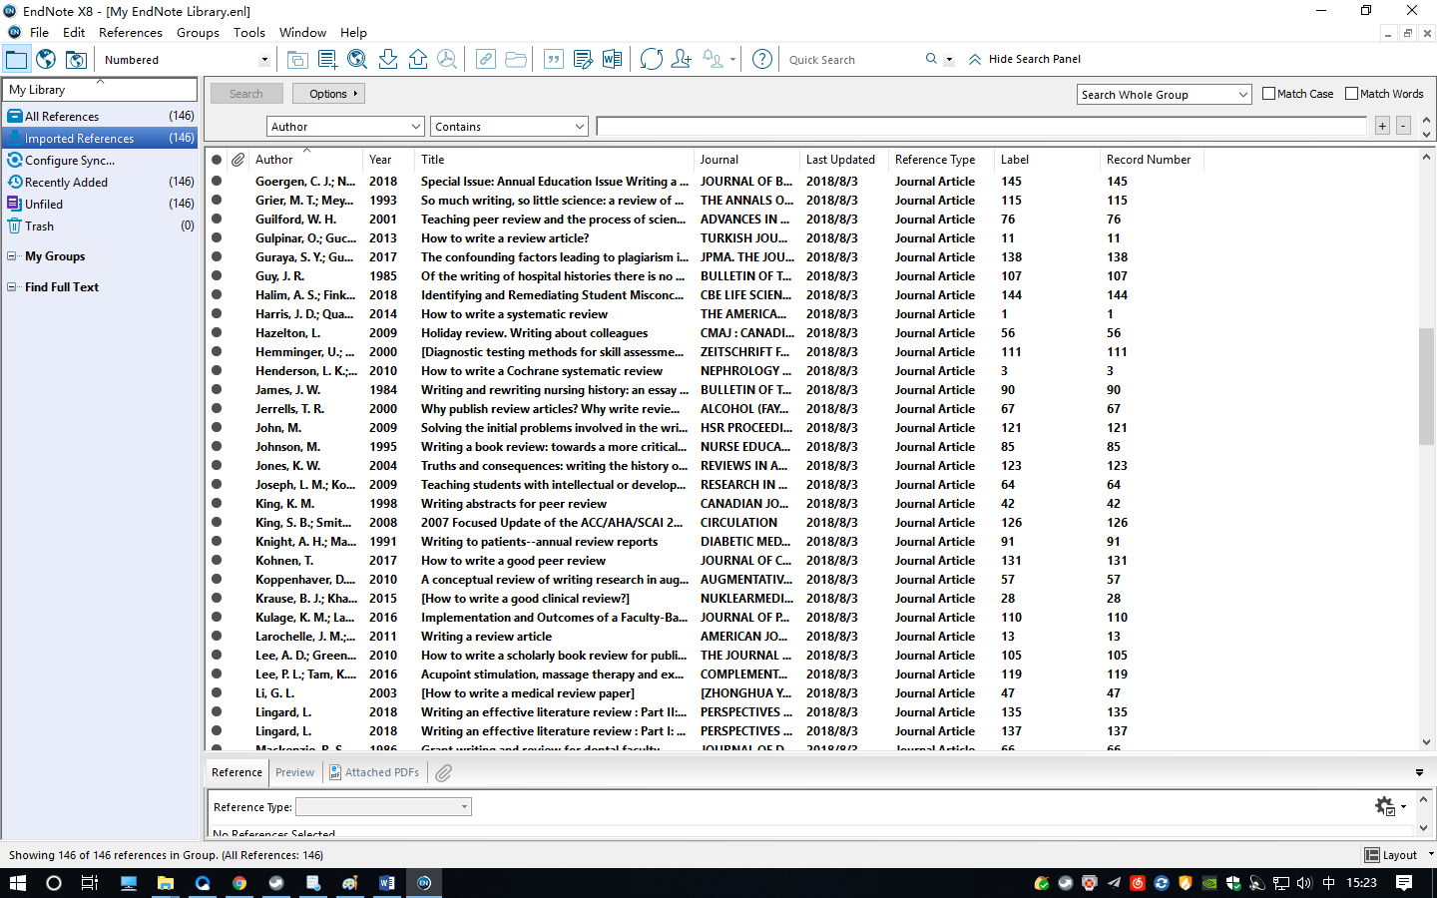Click the Find Full Text toolbar icon
1437x898 pixels.
coord(447,59)
